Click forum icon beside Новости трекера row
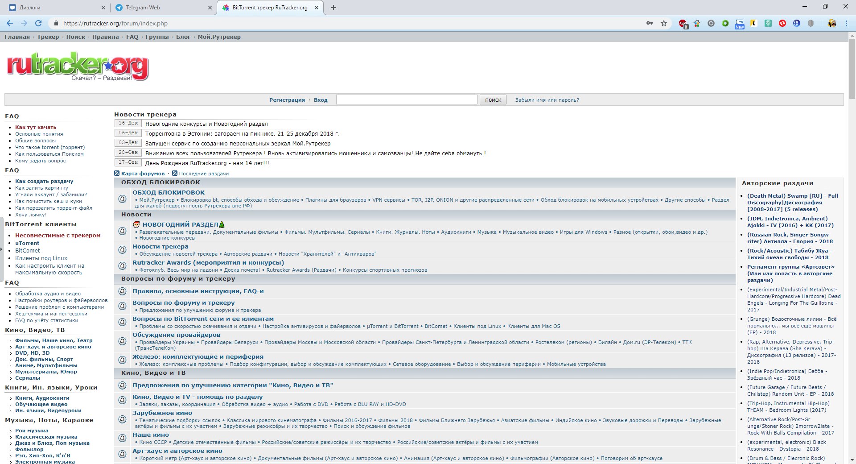The width and height of the screenshot is (856, 464). click(x=122, y=250)
